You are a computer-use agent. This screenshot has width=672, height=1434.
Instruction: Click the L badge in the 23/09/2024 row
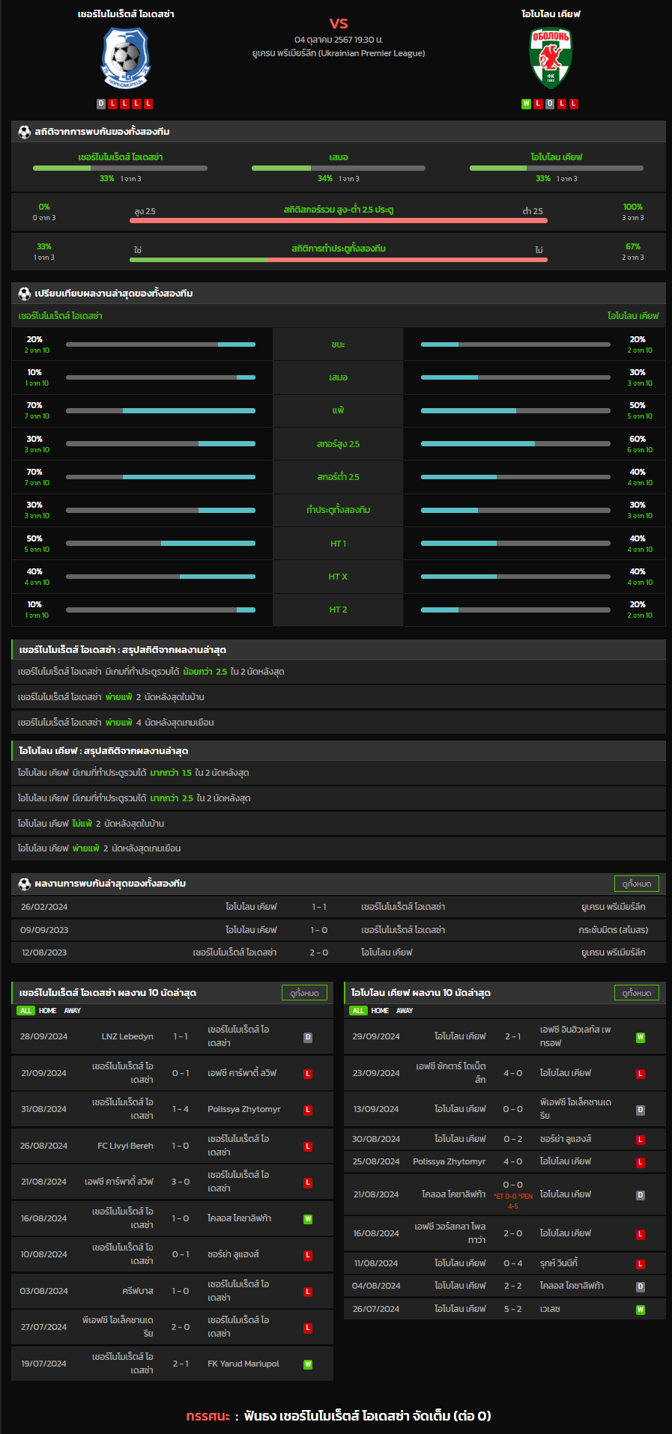pos(641,1074)
